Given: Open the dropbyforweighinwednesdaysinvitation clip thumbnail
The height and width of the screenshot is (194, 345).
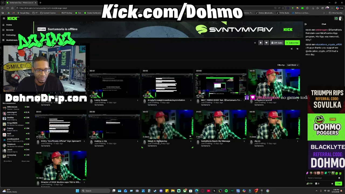Looking at the screenshot, I should point(167,84).
